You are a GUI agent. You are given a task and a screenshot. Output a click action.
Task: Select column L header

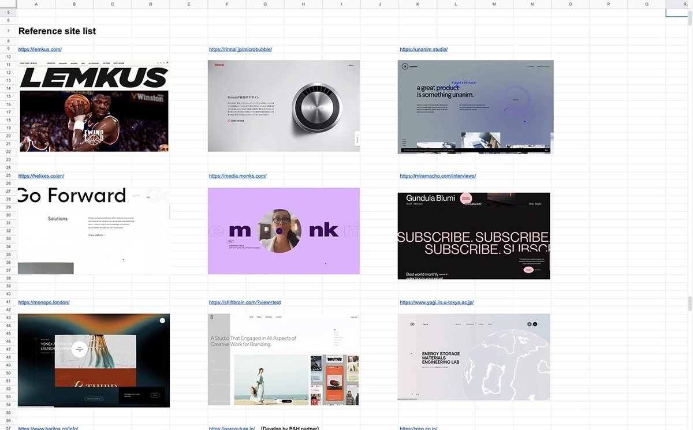pos(456,4)
